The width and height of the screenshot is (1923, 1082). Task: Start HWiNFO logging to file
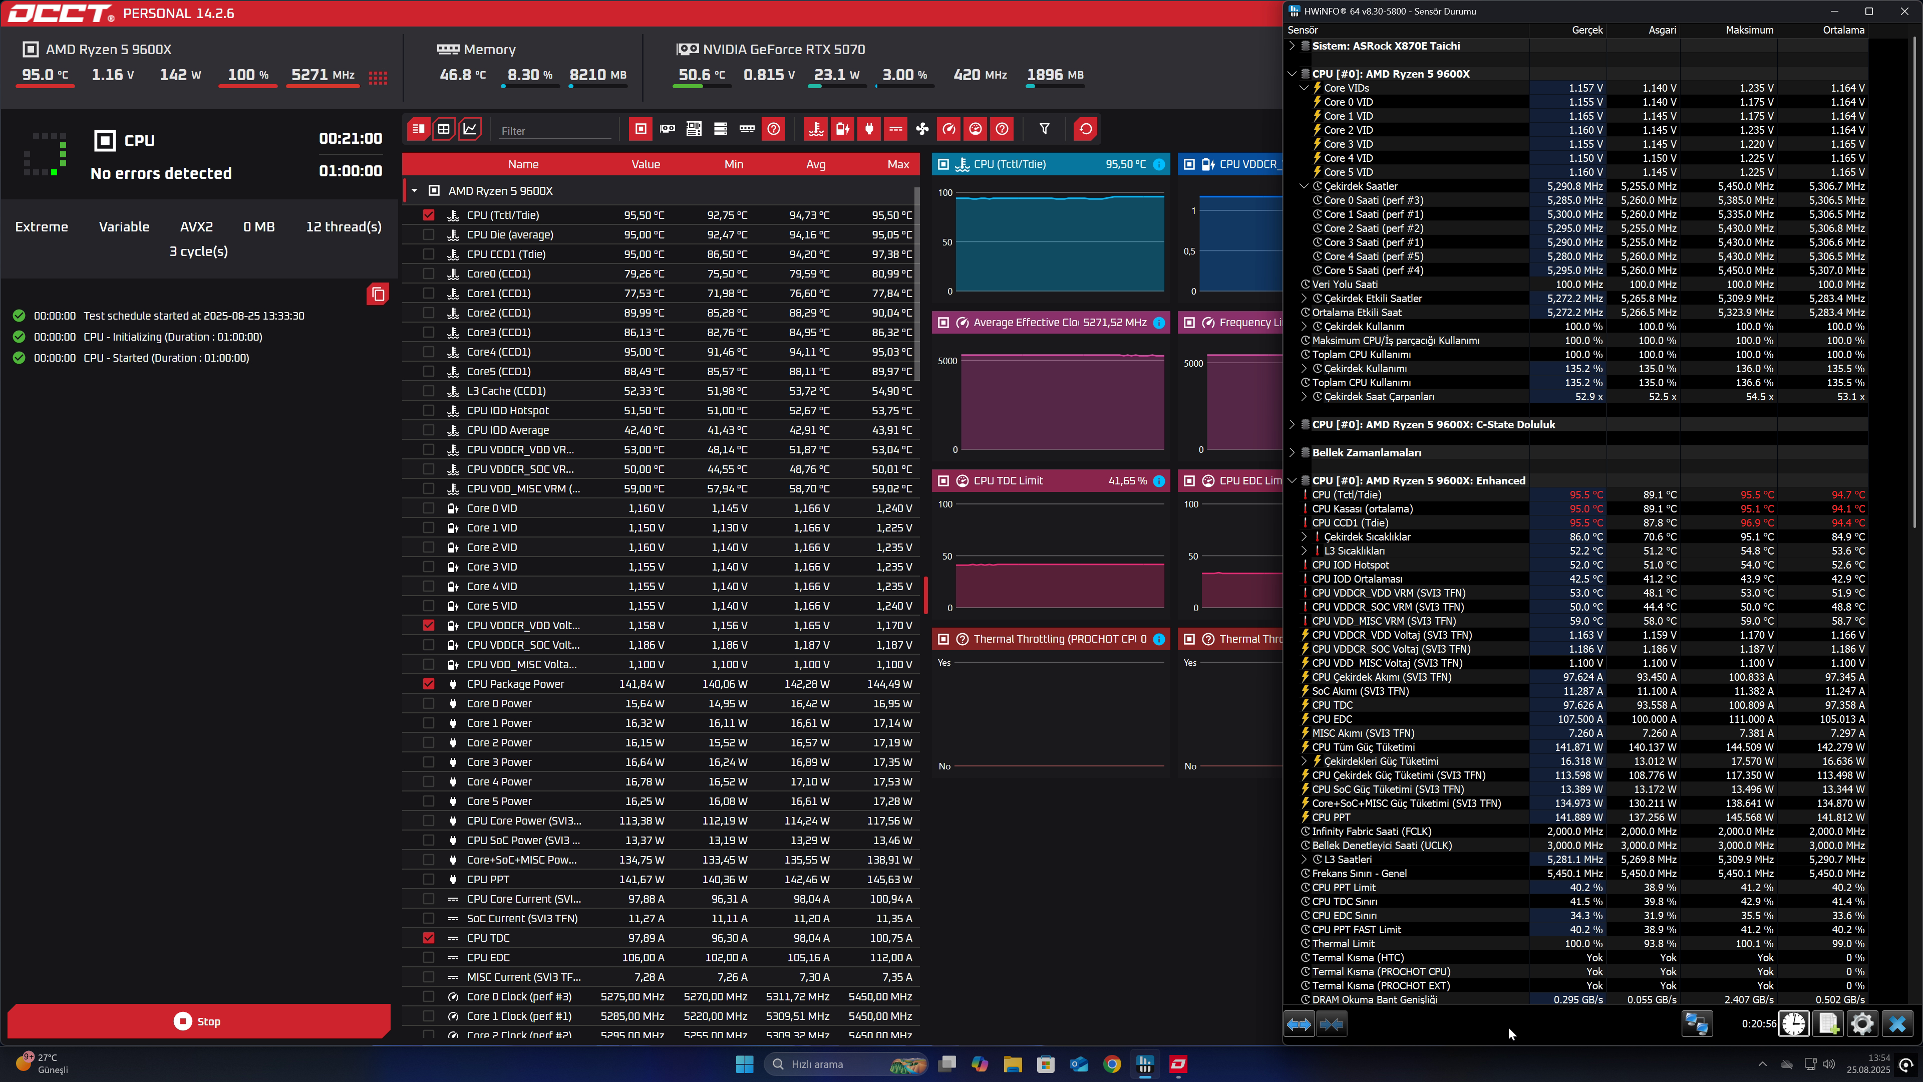coord(1828,1024)
